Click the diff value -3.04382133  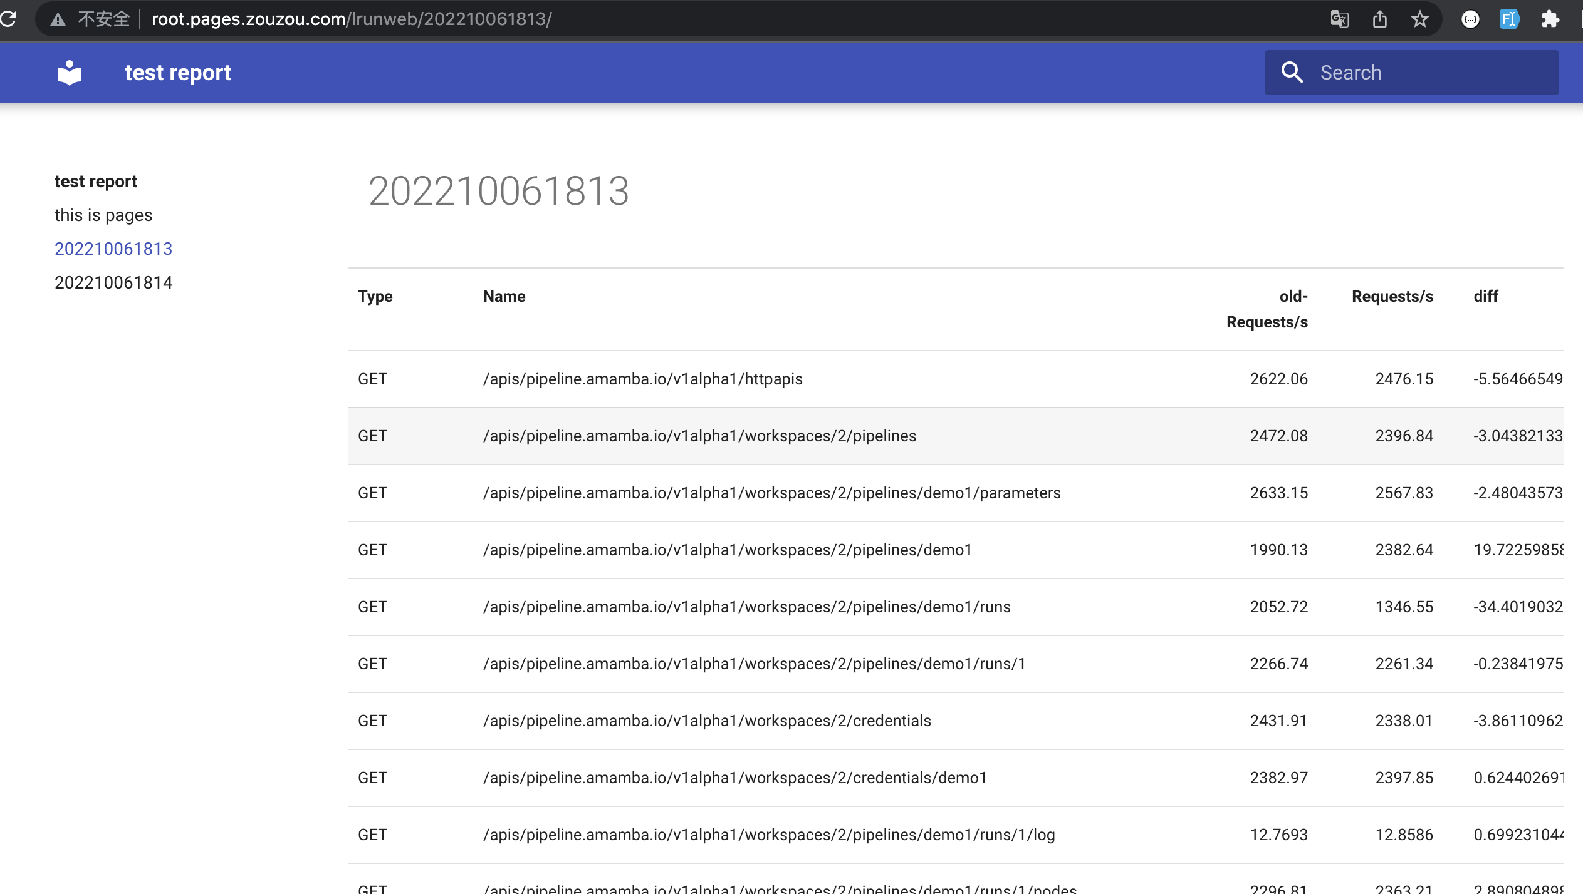[x=1518, y=436]
